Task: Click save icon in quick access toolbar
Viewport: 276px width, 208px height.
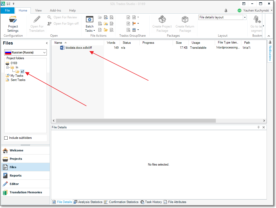Action: 8,3
